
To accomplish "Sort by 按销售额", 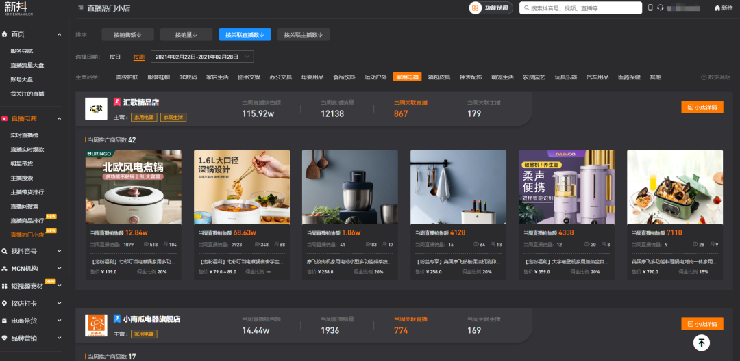I will pyautogui.click(x=127, y=34).
